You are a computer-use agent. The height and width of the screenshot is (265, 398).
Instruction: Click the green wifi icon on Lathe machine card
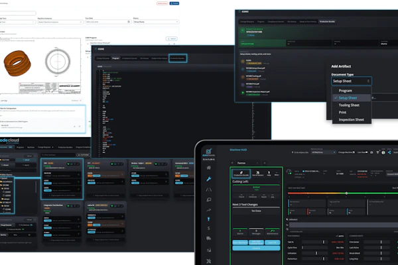point(112,206)
